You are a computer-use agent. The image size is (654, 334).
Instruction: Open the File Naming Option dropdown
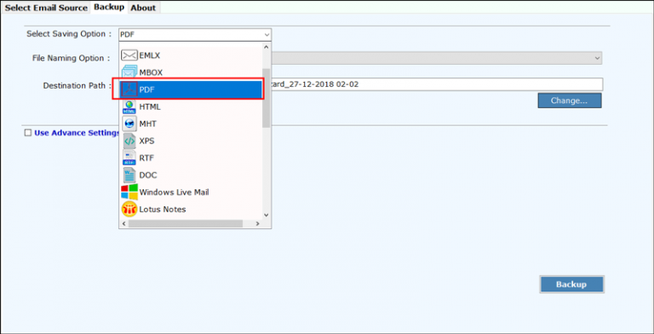(x=598, y=59)
